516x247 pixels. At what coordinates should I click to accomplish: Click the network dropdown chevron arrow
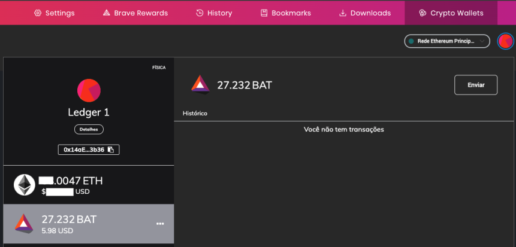tap(482, 41)
